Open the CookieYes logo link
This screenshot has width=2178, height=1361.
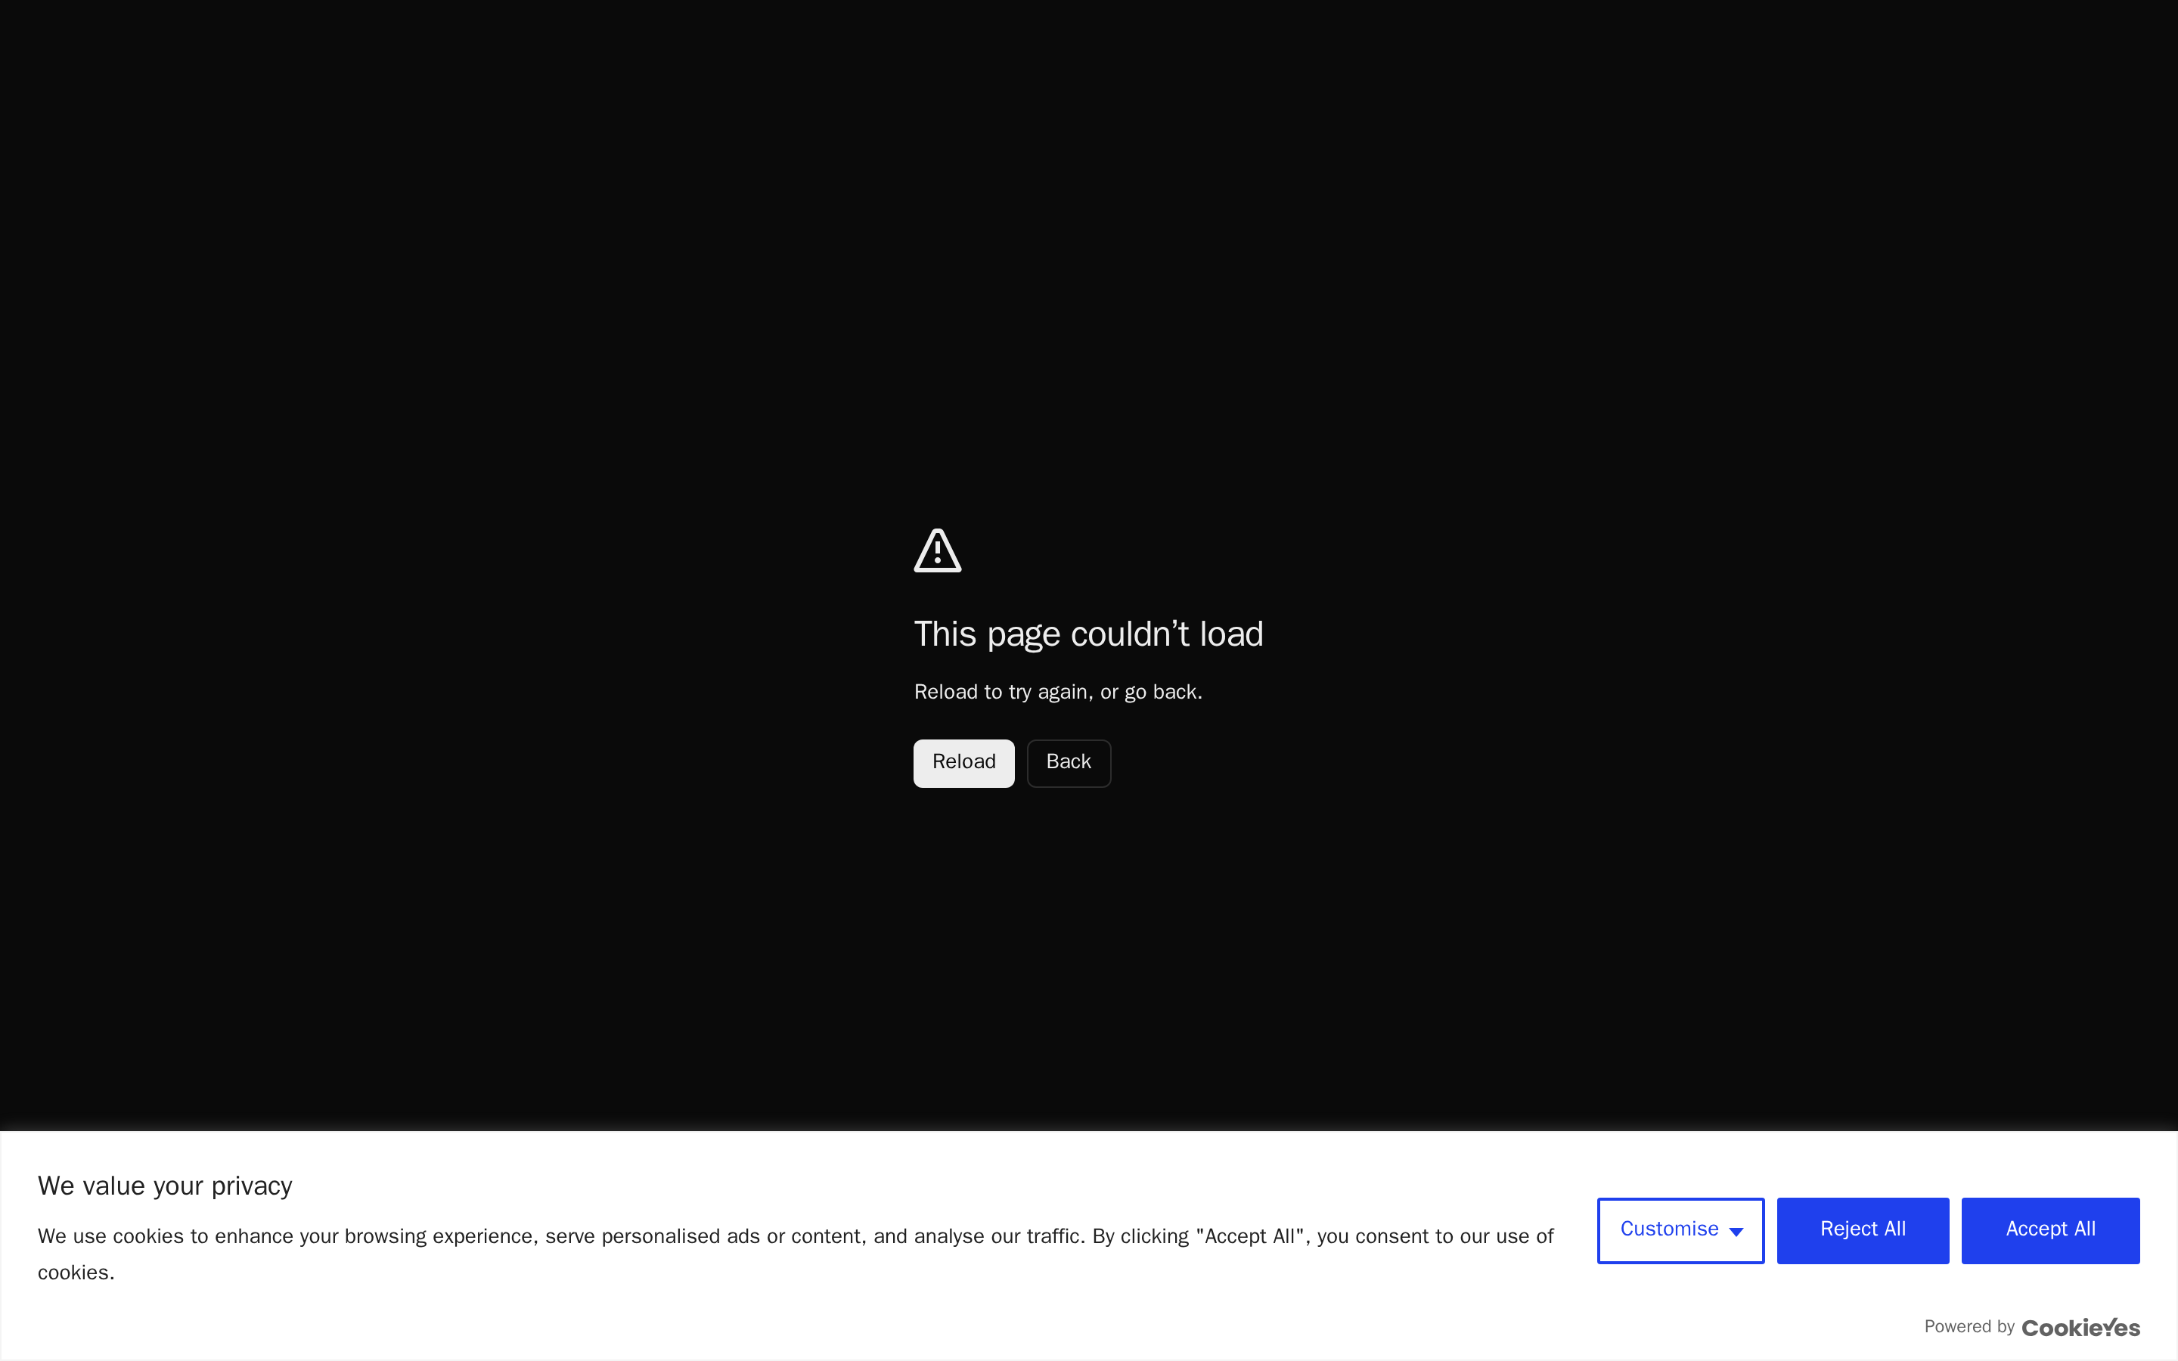coord(2080,1328)
